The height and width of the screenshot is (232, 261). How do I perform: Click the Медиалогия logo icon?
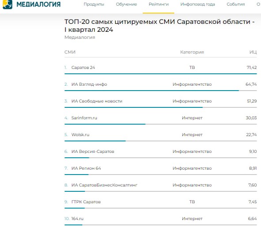coord(8,4)
